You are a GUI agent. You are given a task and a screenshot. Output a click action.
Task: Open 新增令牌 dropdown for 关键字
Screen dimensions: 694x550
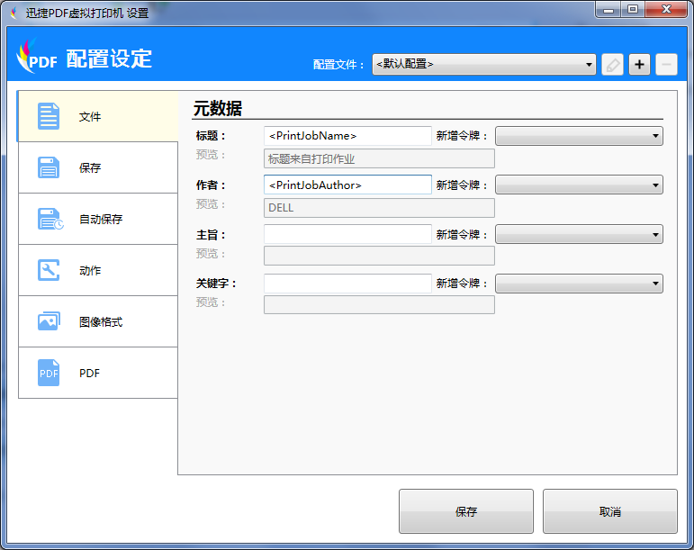coord(579,284)
